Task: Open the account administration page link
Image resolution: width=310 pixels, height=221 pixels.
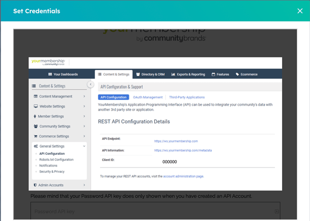Action: click(183, 176)
